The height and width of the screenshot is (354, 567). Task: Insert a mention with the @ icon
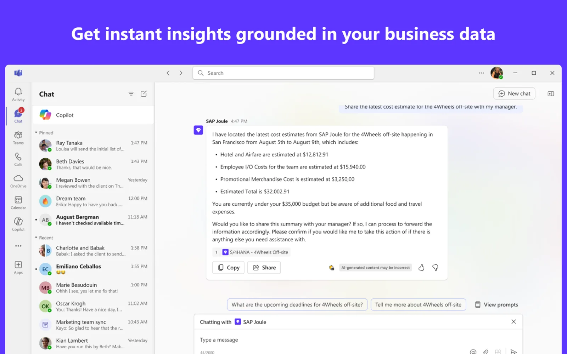(x=473, y=352)
